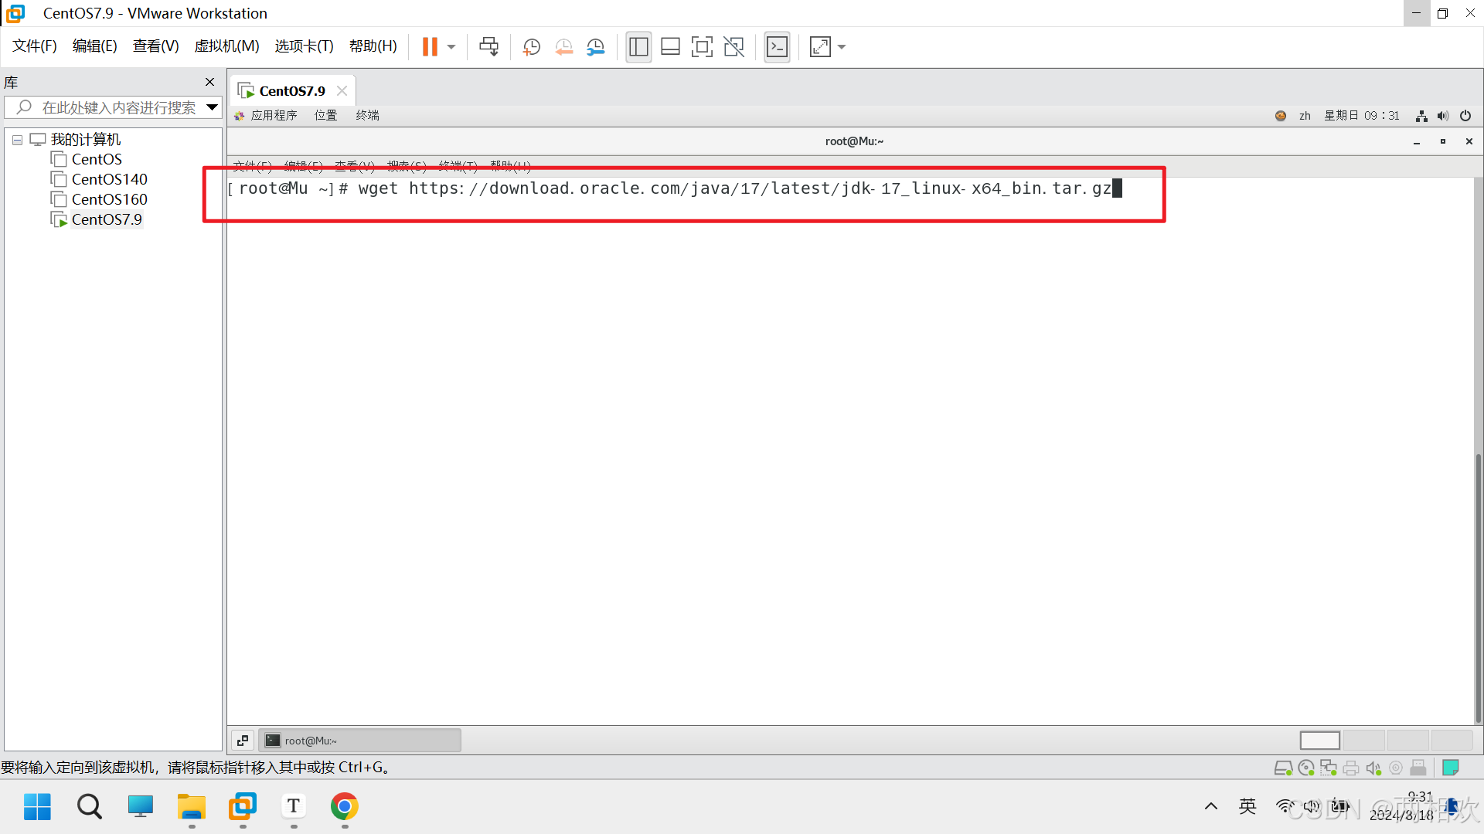Toggle the library sidebar panel view
This screenshot has height=834, width=1484.
[638, 47]
